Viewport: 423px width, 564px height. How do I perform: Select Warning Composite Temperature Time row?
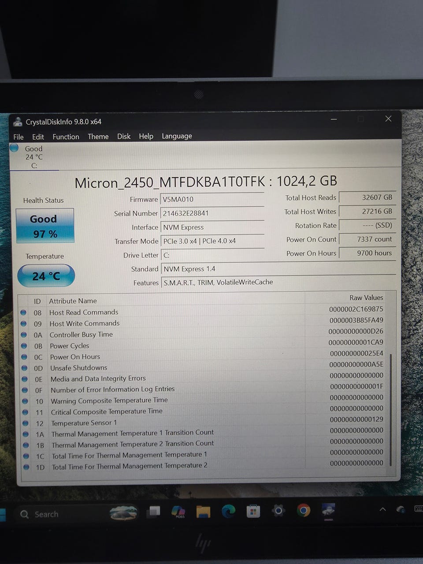click(202, 400)
